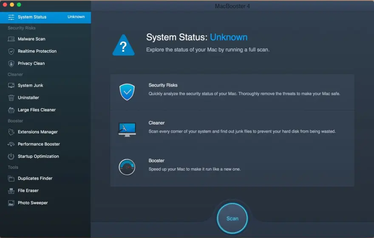Click the Malware Scan laptop icon

pyautogui.click(x=11, y=39)
